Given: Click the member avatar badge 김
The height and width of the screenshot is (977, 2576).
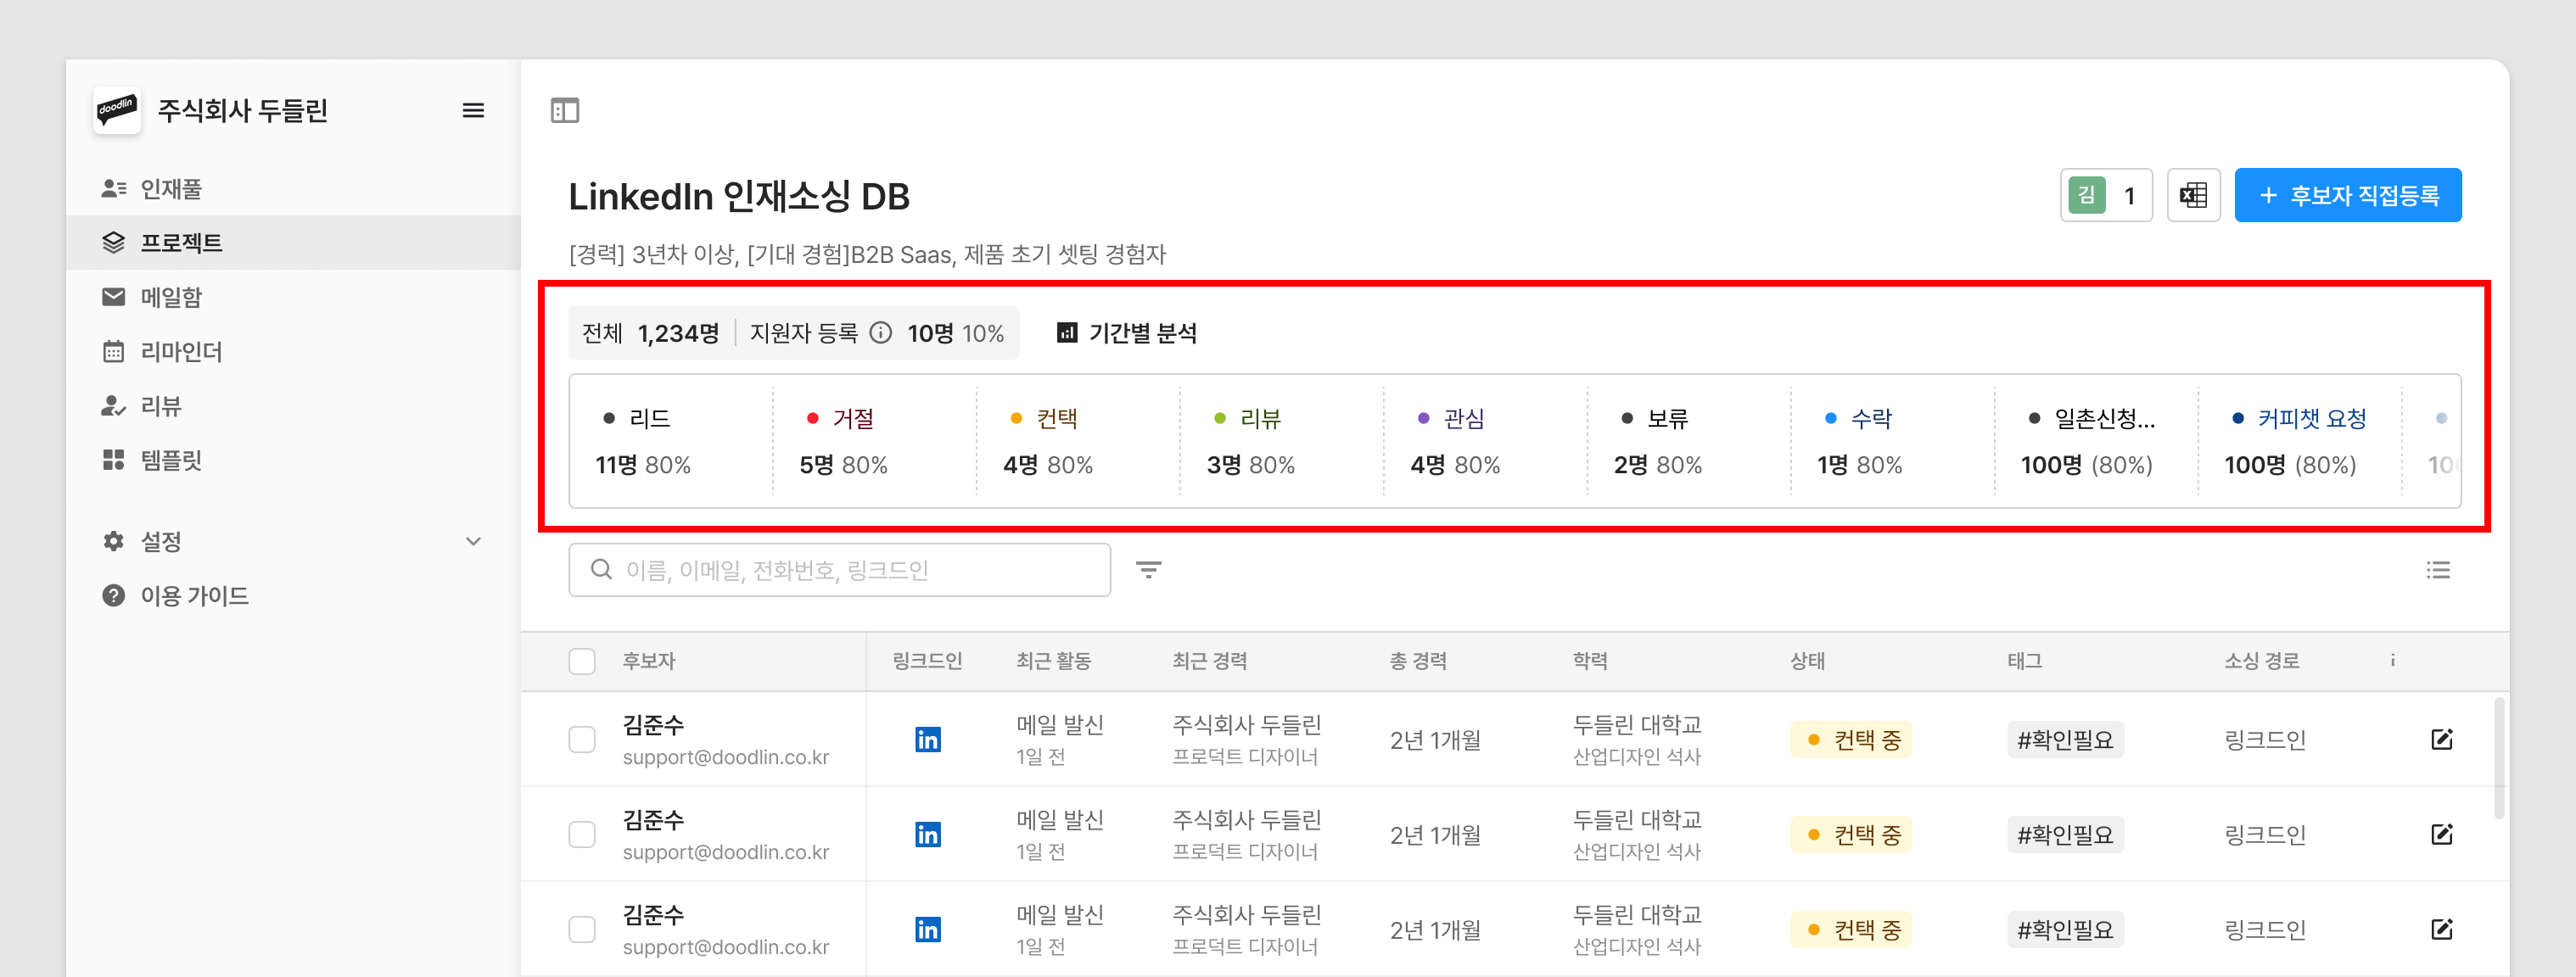Looking at the screenshot, I should (x=2087, y=195).
